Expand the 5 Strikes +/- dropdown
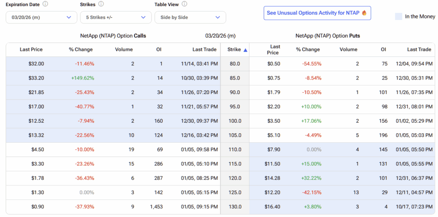This screenshot has height=217, width=438. 115,18
